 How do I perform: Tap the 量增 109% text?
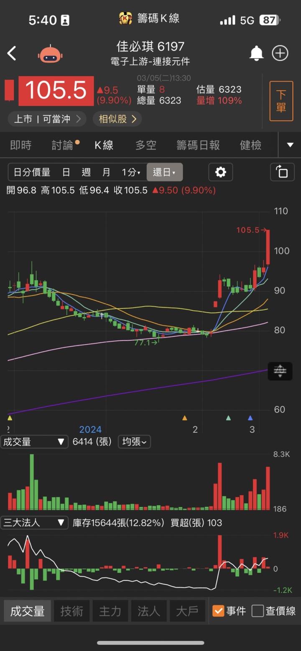219,101
